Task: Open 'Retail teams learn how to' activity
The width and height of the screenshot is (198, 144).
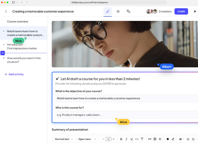Action: pos(24,33)
